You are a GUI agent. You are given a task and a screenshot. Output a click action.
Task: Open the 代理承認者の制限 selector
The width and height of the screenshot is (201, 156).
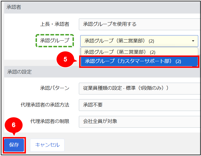(139, 121)
